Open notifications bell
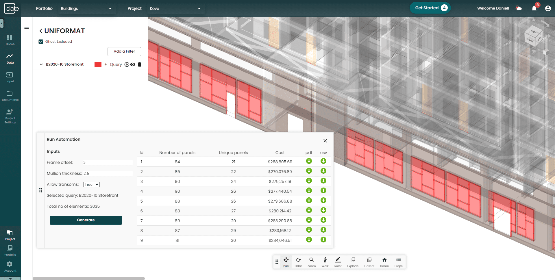The height and width of the screenshot is (280, 555). tap(534, 8)
